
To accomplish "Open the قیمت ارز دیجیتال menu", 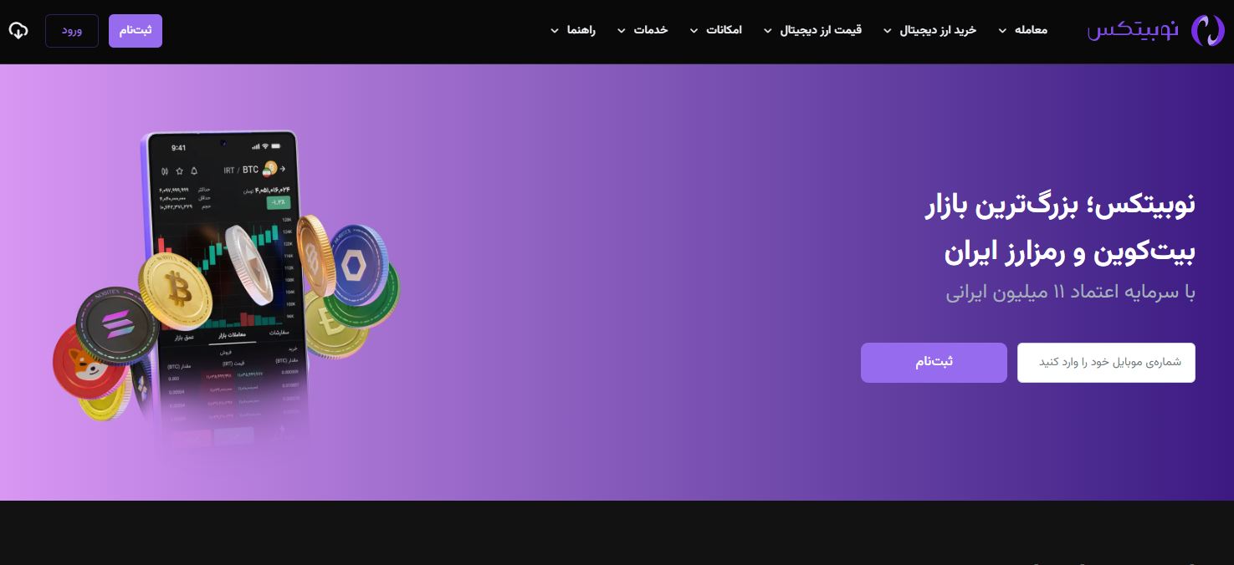I will coord(821,30).
